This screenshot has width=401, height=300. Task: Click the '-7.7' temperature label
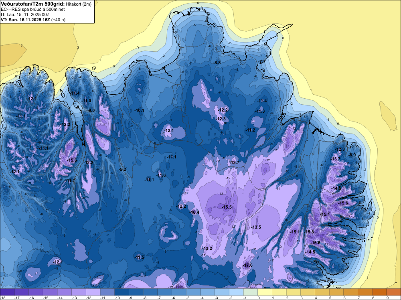(262, 62)
